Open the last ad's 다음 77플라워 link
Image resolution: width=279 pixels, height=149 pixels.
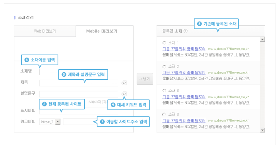pyautogui.click(x=184, y=121)
